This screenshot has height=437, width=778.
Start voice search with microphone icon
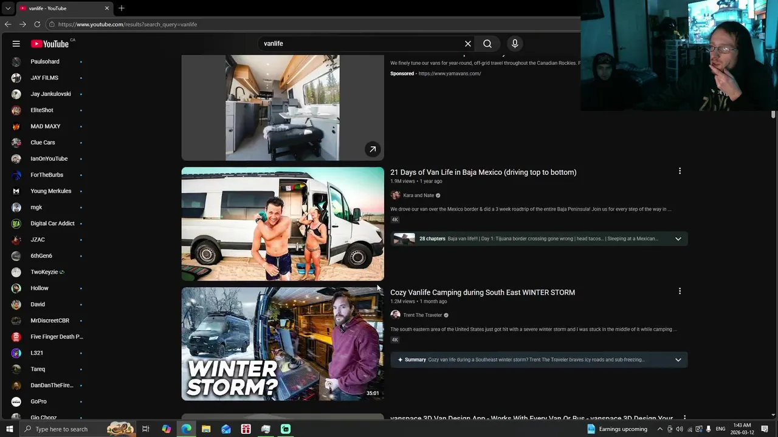pyautogui.click(x=515, y=44)
